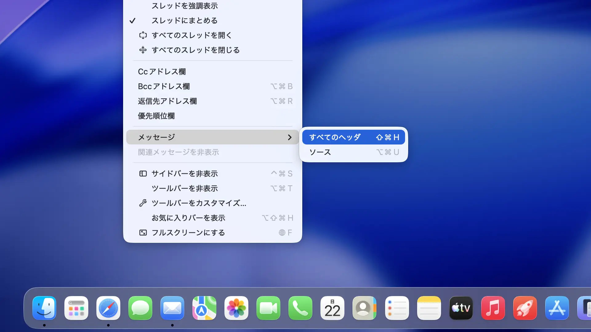Collapse threads with すべてのスレッドを閉じる

tap(195, 50)
